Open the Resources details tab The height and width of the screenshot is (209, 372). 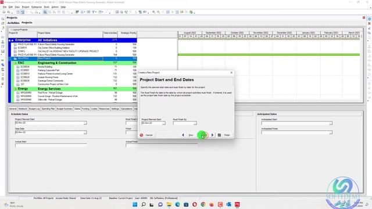(105, 109)
